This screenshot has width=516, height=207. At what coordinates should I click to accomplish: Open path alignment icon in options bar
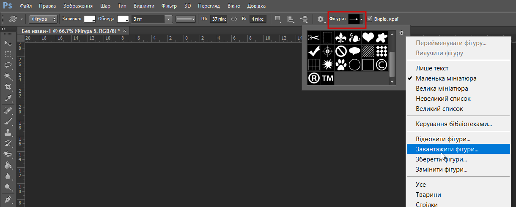click(291, 19)
